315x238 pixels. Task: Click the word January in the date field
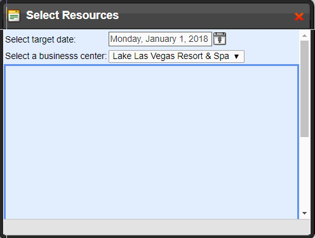tap(161, 39)
